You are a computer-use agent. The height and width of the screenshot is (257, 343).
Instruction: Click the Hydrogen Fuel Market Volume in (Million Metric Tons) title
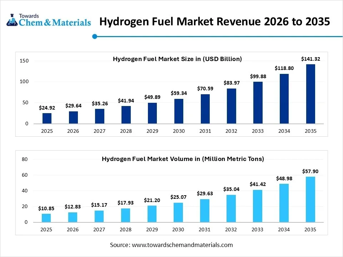(x=183, y=159)
